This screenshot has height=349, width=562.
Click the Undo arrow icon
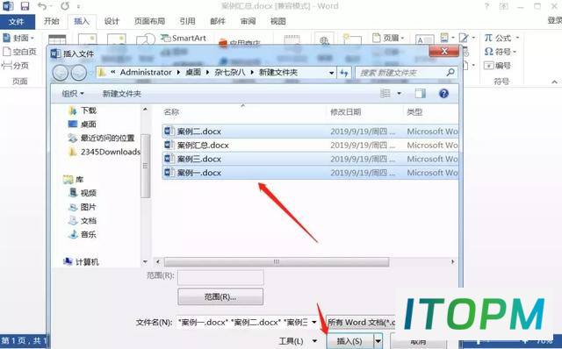click(x=42, y=6)
